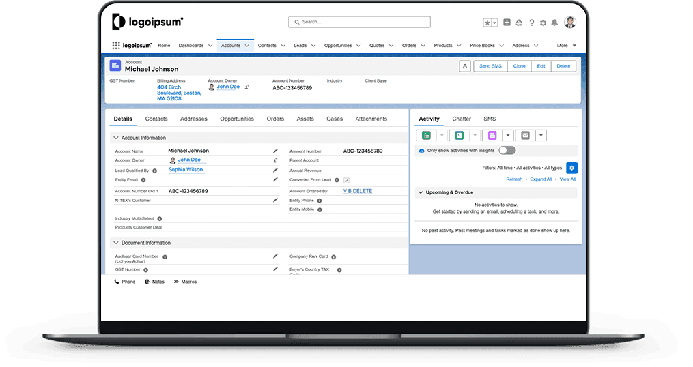Click the Send SMS button
The width and height of the screenshot is (693, 367).
click(491, 66)
